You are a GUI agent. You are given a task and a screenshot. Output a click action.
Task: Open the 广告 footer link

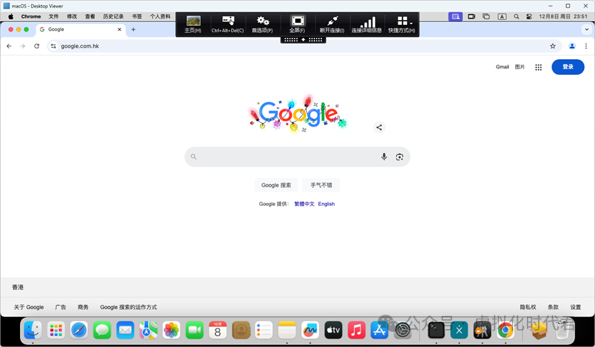(x=61, y=307)
